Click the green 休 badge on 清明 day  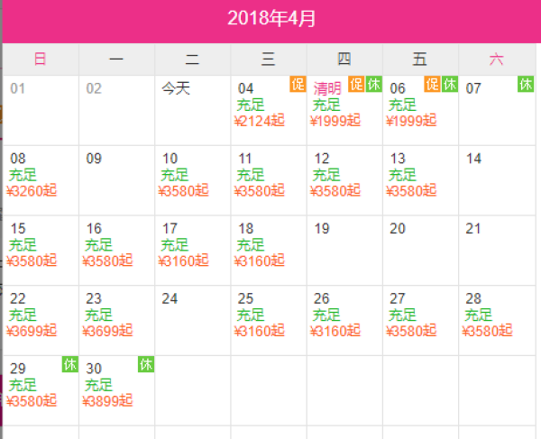coord(373,84)
